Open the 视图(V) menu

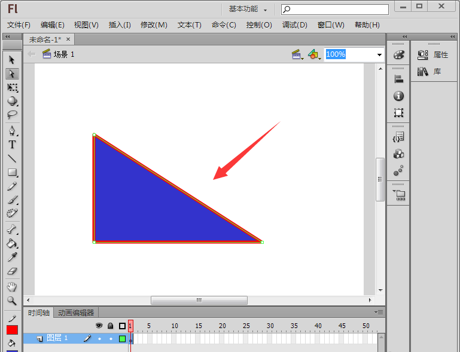(86, 25)
